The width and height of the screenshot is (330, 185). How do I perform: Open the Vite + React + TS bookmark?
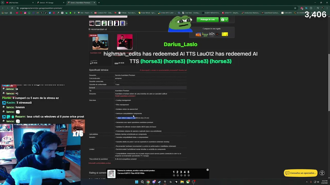pyautogui.click(x=85, y=13)
